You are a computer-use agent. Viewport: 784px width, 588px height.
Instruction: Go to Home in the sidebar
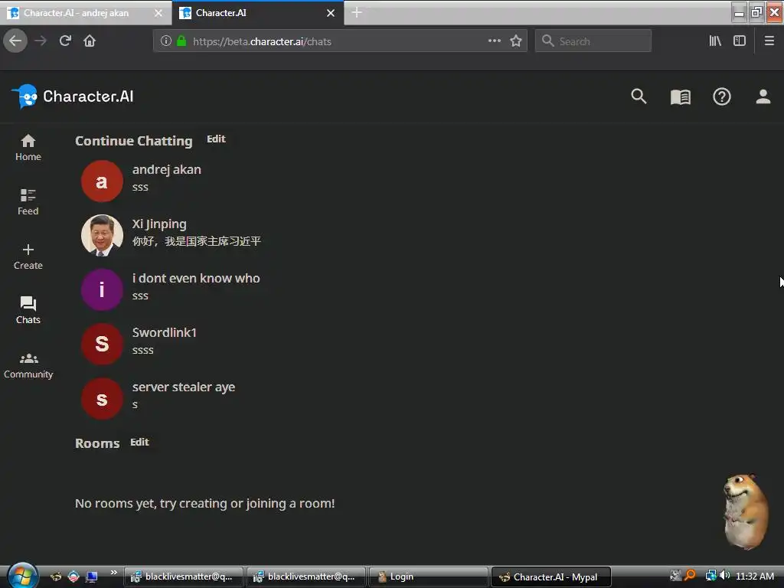tap(28, 148)
